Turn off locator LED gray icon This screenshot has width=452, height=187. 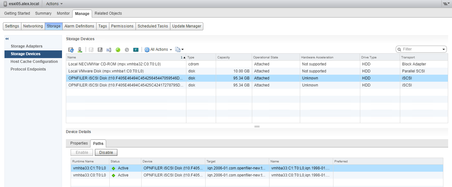(x=127, y=50)
